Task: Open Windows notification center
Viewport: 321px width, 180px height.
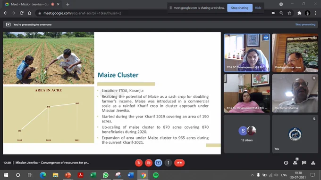Action: (313, 175)
